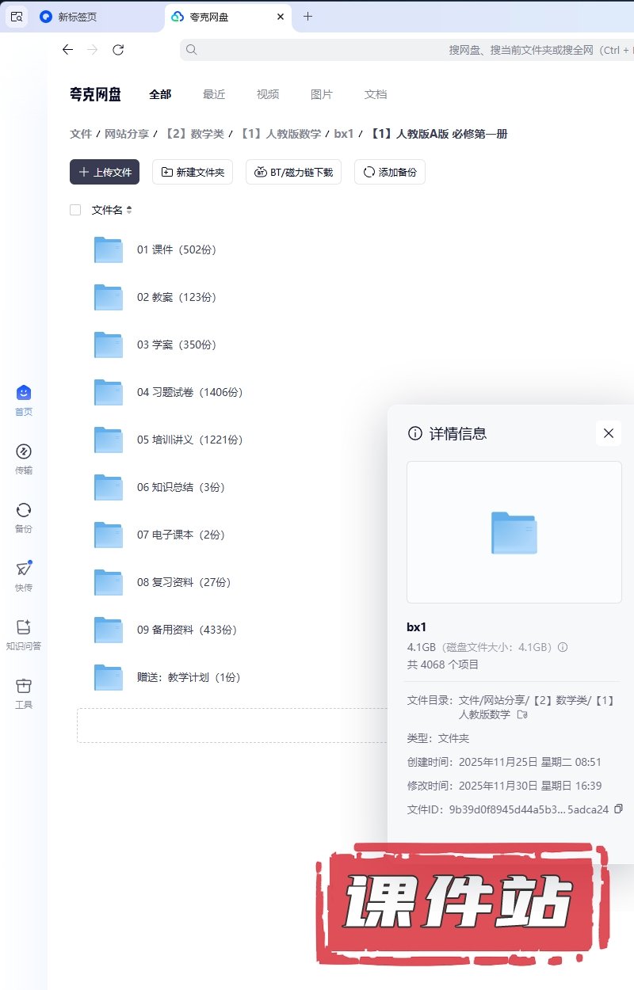634x990 pixels.
Task: Toggle the select-all checkbox beside 文件名
Action: tap(75, 210)
